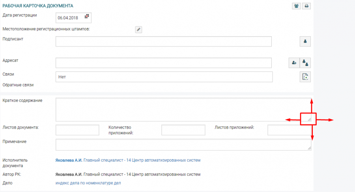This screenshot has width=355, height=192.
Task: Open the индекс дела по номенклатуре дел link
Action: tap(88, 183)
